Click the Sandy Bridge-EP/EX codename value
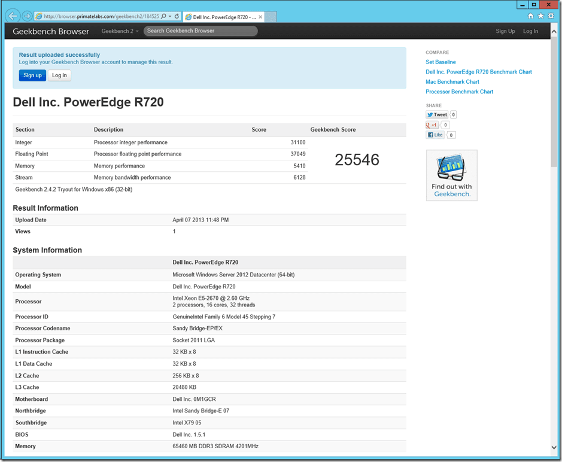This screenshot has height=462, width=562. [x=198, y=329]
